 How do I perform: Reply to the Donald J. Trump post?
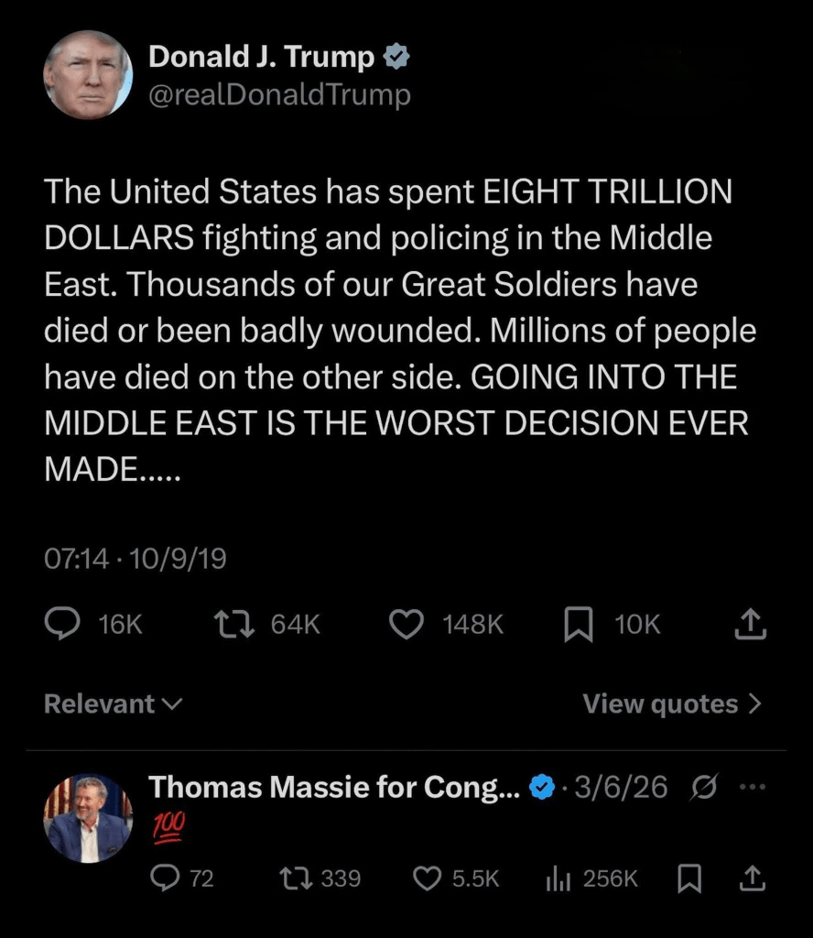tap(62, 625)
